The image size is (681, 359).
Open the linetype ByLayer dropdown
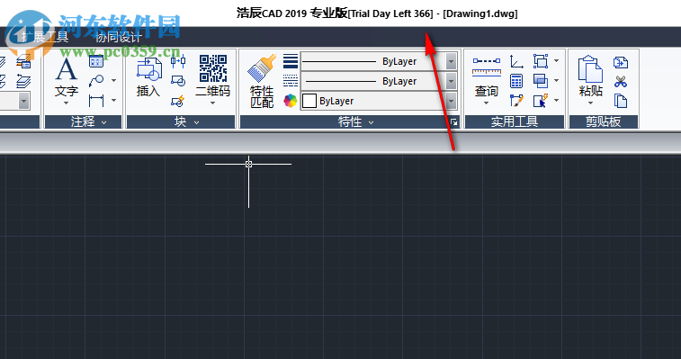point(451,81)
